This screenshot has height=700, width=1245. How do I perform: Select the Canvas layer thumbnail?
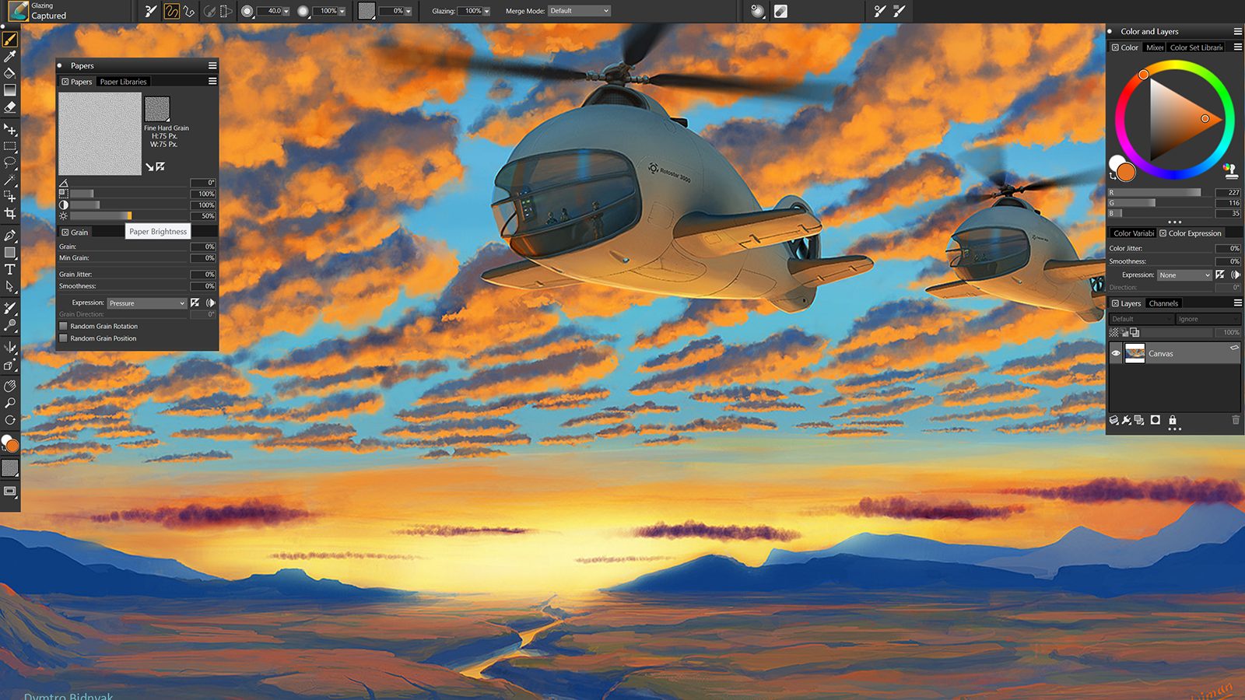[1135, 353]
